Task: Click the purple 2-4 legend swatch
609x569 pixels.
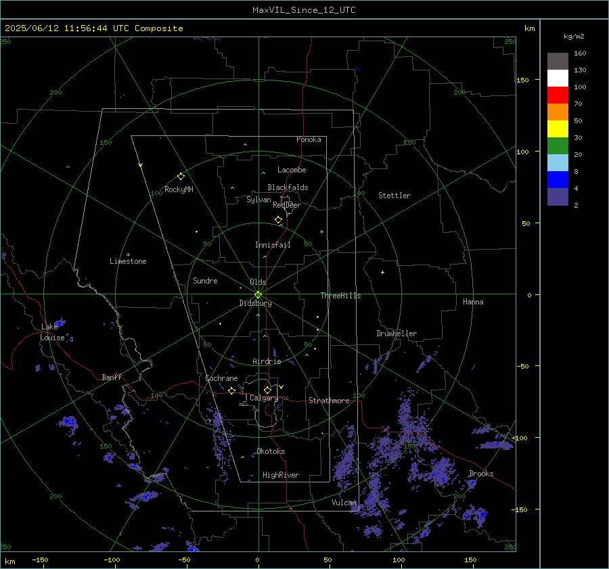Action: click(x=558, y=196)
